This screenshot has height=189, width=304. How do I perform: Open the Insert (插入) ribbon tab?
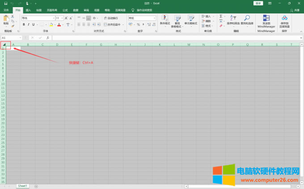(x=29, y=9)
